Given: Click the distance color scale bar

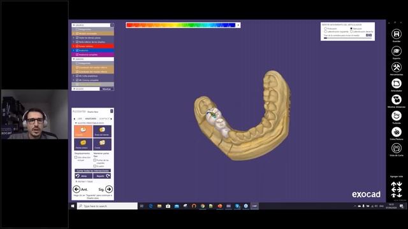Looking at the screenshot, I should pyautogui.click(x=180, y=25).
